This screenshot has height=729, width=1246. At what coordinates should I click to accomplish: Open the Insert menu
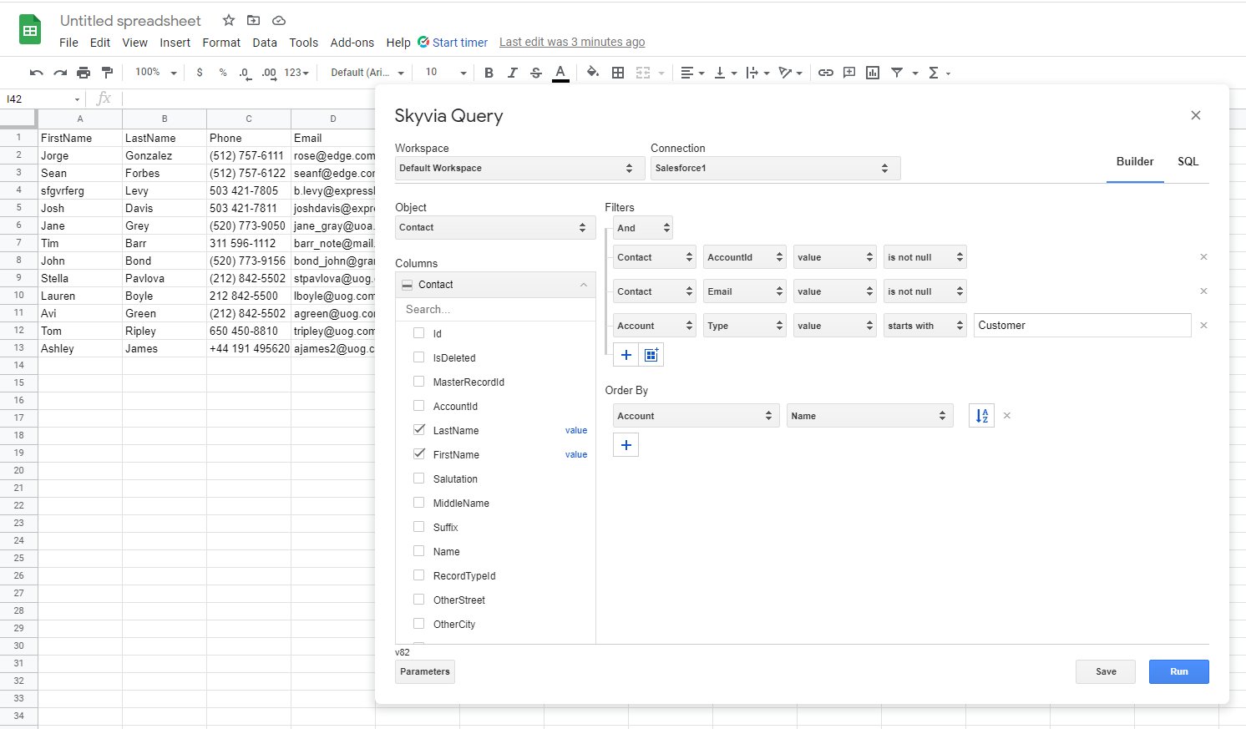pyautogui.click(x=175, y=43)
